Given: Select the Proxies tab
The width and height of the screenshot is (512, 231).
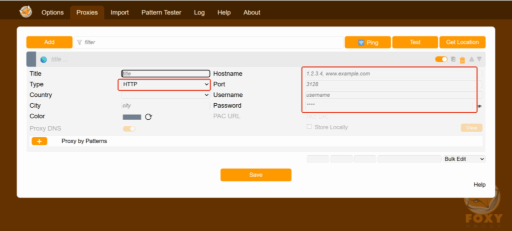Looking at the screenshot, I should (x=87, y=12).
